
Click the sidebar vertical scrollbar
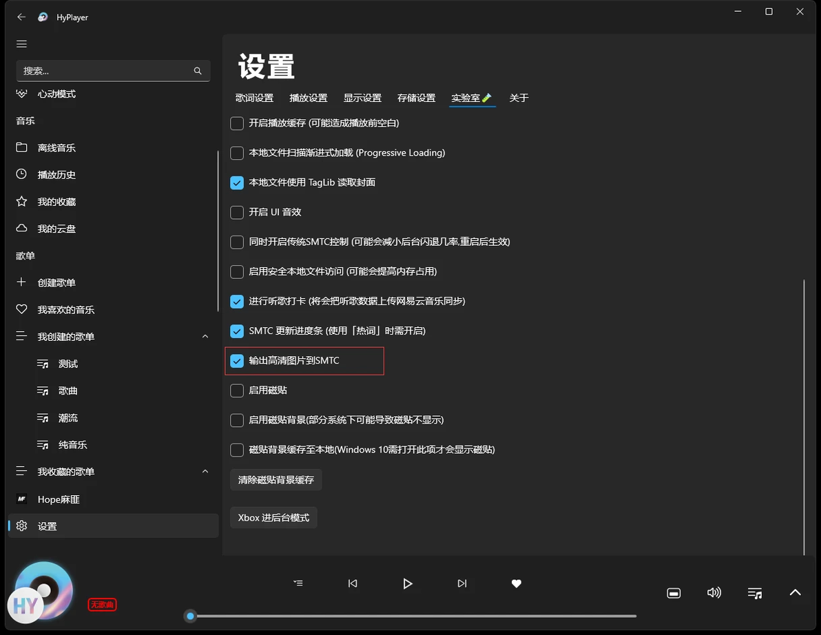tap(218, 231)
